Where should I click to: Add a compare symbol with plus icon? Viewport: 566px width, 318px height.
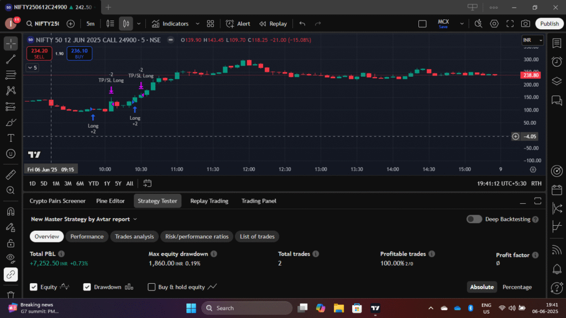click(x=71, y=24)
